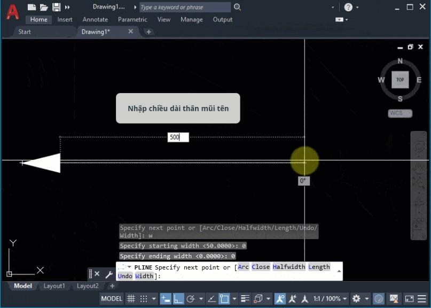Screen dimensions: 431x308
Task: Click the customization gear icon in status bar
Action: 357,298
